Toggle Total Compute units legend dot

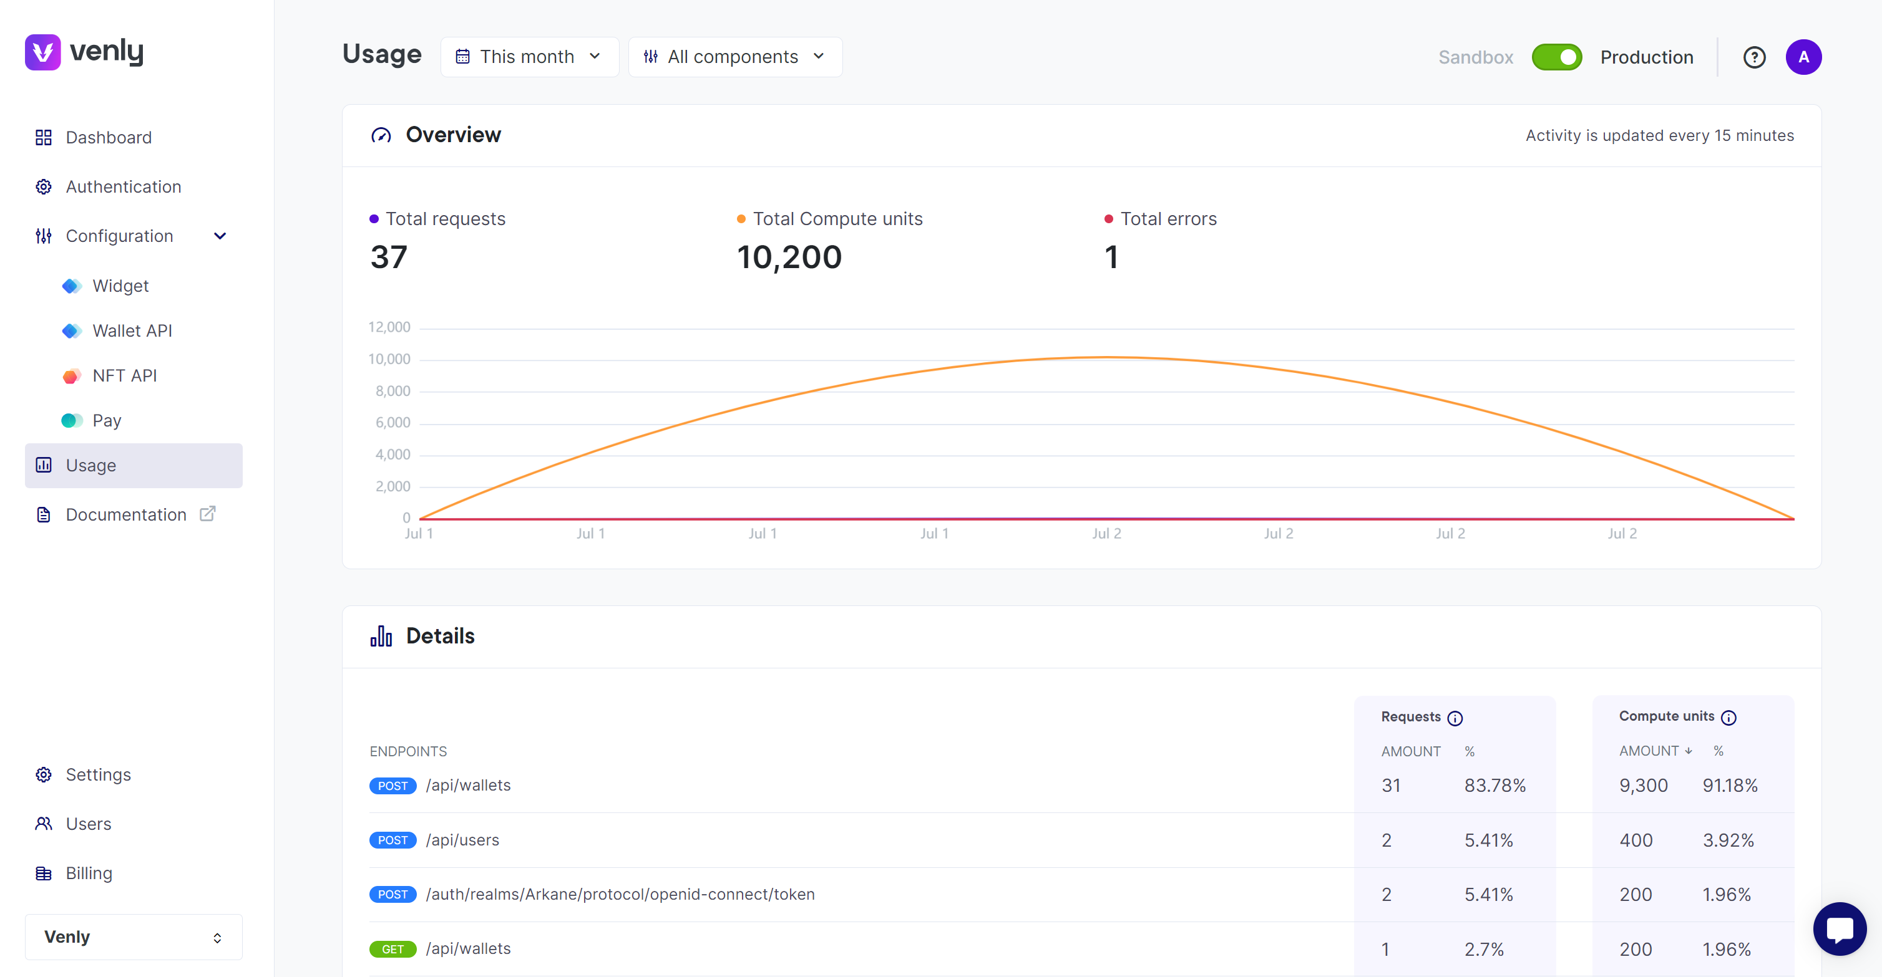[x=741, y=219]
